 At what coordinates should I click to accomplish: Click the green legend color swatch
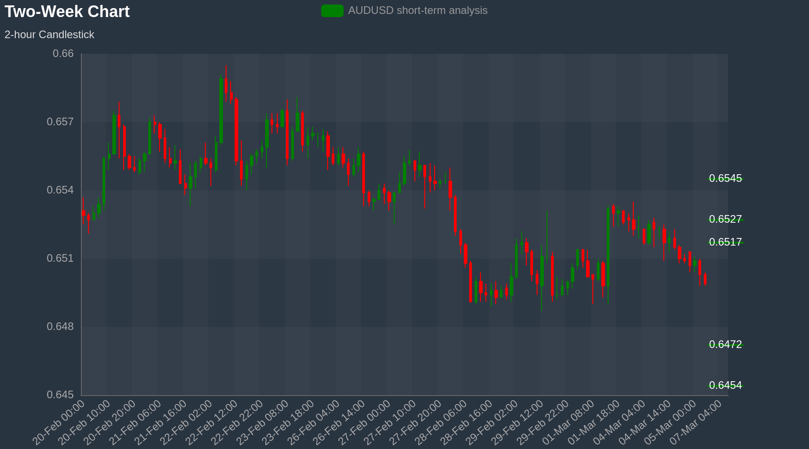coord(332,11)
